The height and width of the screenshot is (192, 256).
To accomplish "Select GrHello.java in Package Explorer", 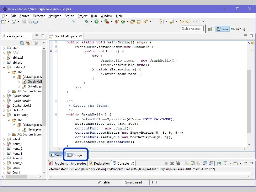I will (x=32, y=86).
